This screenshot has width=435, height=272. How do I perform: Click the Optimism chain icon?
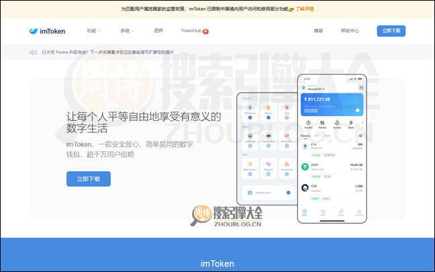click(287, 136)
